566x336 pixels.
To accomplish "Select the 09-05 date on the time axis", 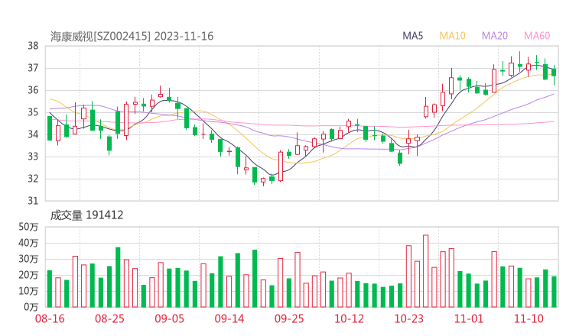I will click(x=170, y=318).
